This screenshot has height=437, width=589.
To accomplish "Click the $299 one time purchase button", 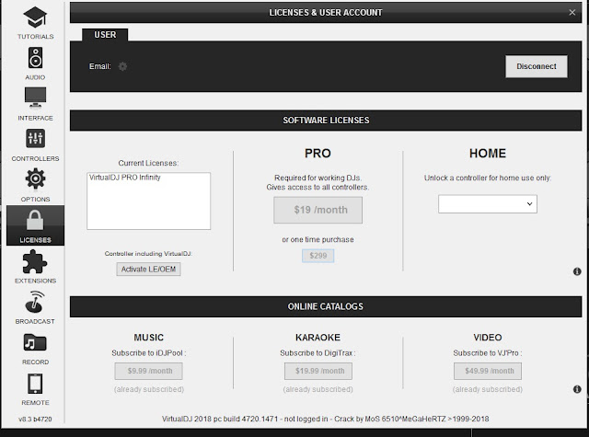I will coord(318,256).
